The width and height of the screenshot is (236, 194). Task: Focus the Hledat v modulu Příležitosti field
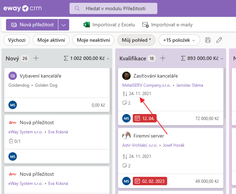click(113, 8)
